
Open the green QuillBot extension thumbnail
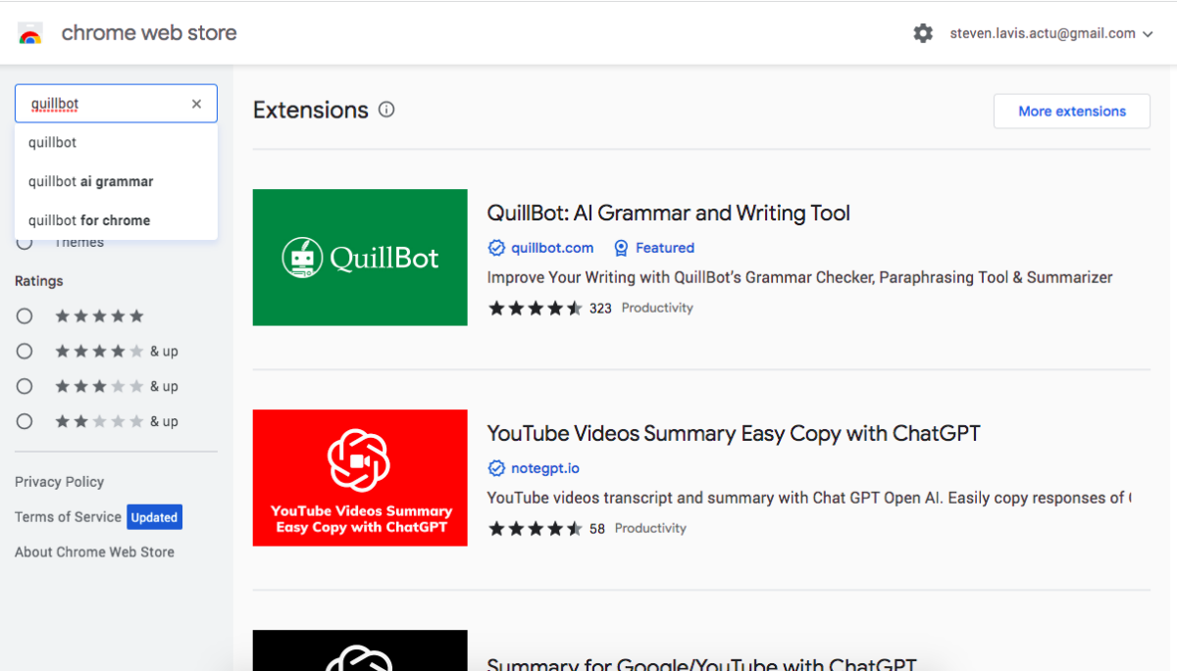pyautogui.click(x=360, y=258)
